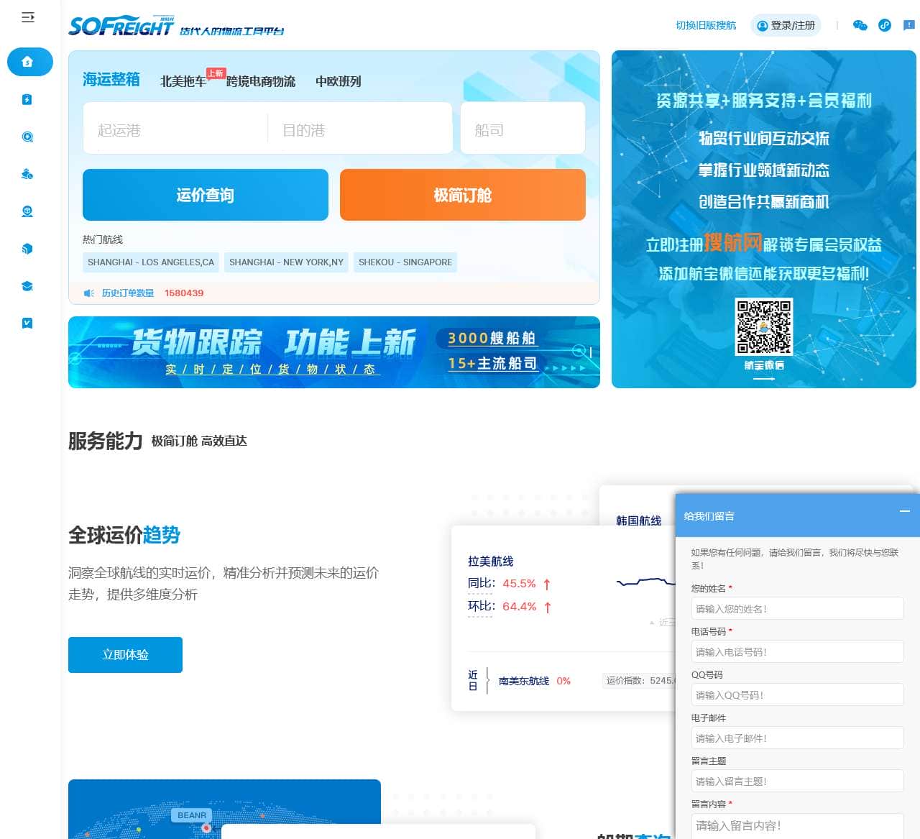Open the cargo box location icon in the sidebar
The height and width of the screenshot is (839, 920).
click(x=27, y=211)
